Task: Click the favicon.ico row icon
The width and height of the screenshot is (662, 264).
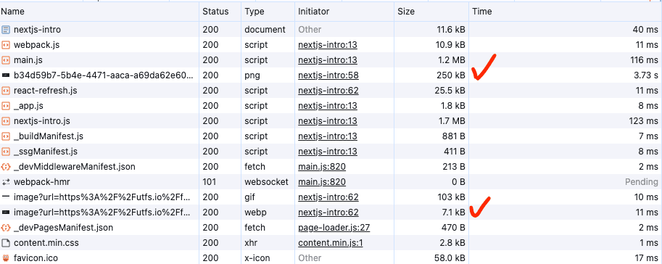Action: tap(6, 258)
